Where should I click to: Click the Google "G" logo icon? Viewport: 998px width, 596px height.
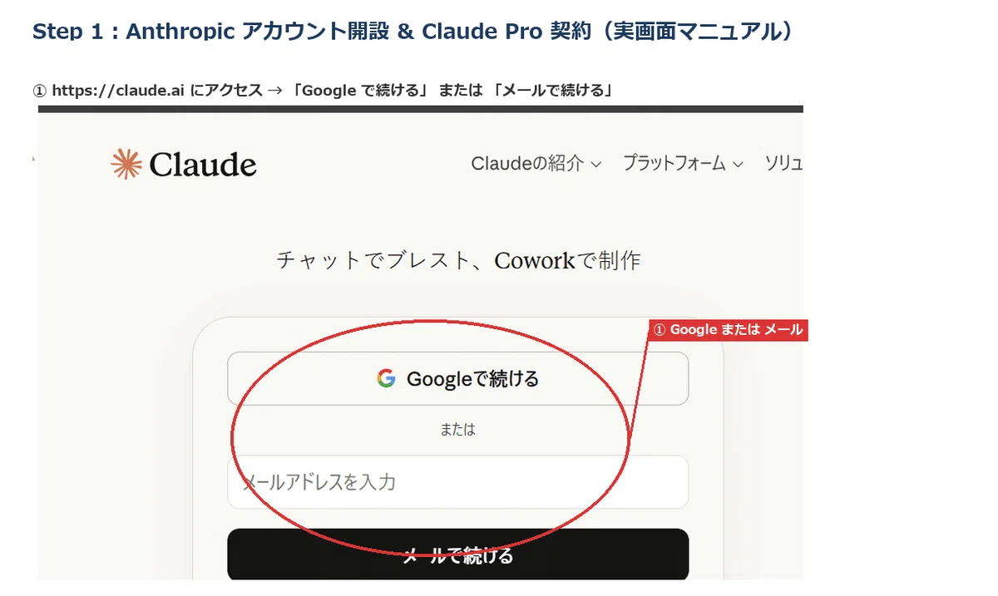pyautogui.click(x=386, y=379)
